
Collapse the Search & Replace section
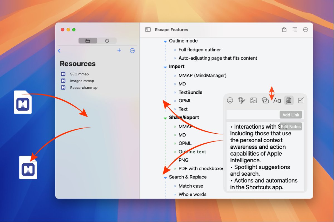(165, 177)
